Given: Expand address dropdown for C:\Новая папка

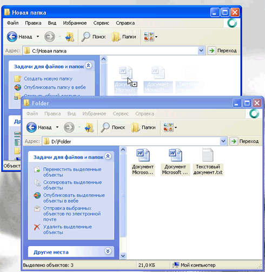Looking at the screenshot, I should point(201,51).
